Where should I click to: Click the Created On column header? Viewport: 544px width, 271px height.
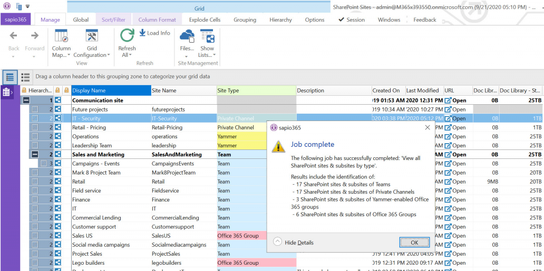coord(388,91)
